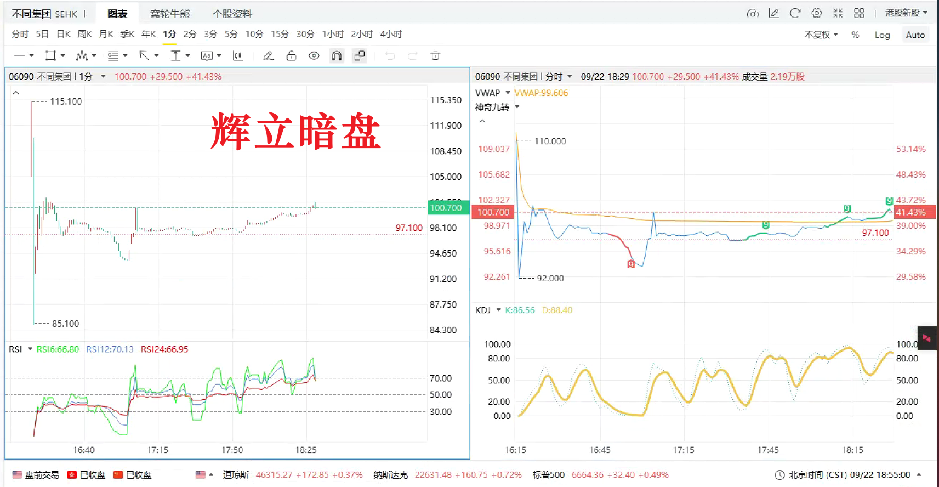Click the 盘前交易 market status

(36, 475)
